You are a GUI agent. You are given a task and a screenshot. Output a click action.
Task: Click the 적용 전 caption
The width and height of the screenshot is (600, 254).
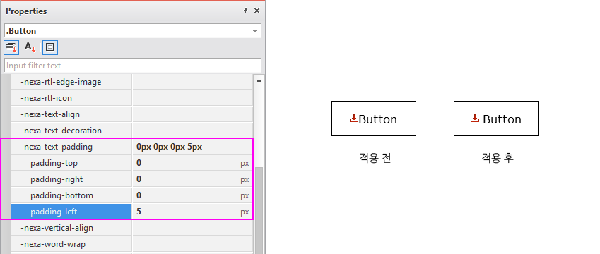(x=375, y=158)
